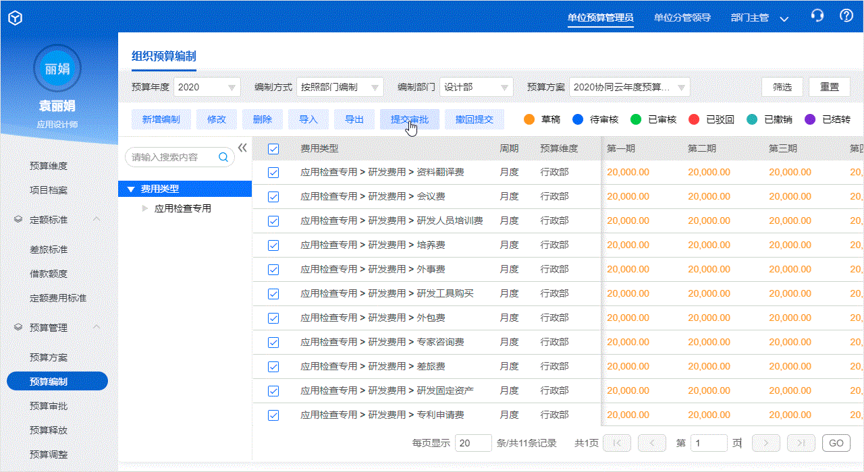Click the 新增编制 button
The width and height of the screenshot is (864, 472).
pos(161,119)
